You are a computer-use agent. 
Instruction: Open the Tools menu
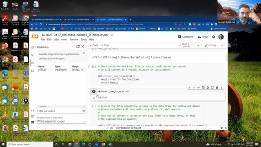pyautogui.click(x=84, y=40)
